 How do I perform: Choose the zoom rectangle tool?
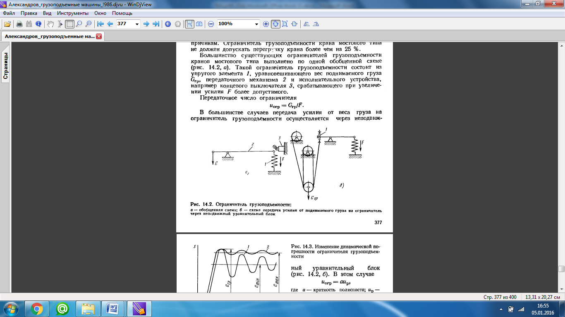pos(89,24)
